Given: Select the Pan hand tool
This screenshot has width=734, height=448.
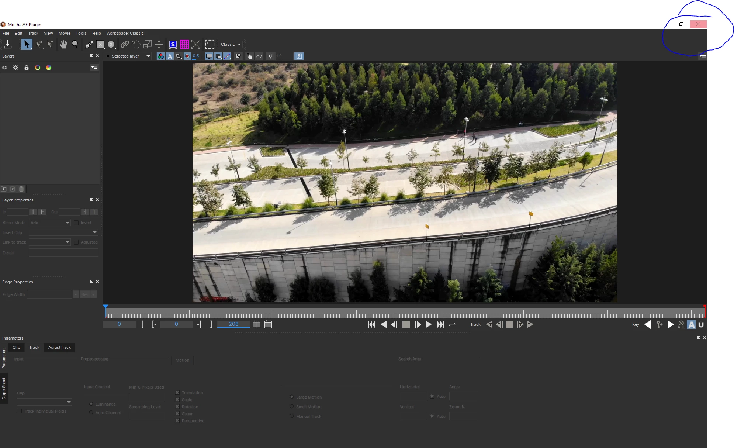Looking at the screenshot, I should (63, 44).
